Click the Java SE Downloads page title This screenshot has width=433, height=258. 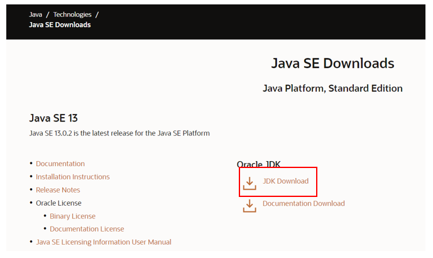click(x=332, y=64)
